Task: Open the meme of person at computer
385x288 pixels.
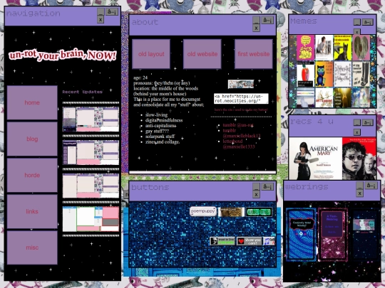Action: 324,48
